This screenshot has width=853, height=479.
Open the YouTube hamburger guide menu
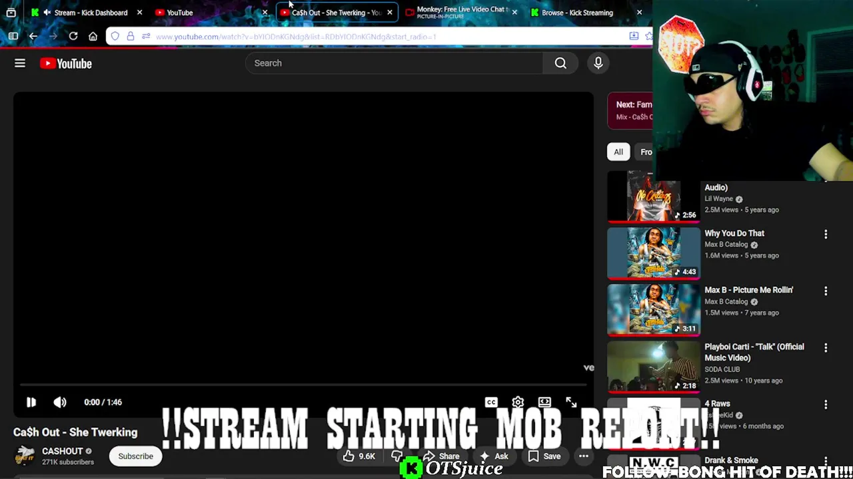20,63
